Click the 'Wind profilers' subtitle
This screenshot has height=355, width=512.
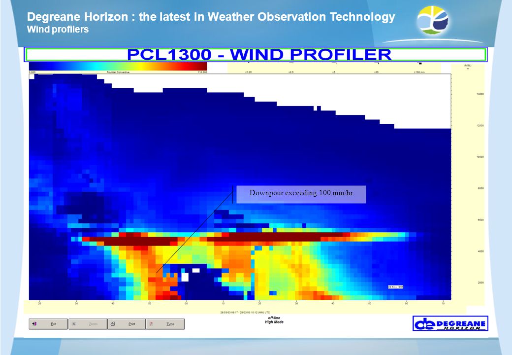pos(58,30)
